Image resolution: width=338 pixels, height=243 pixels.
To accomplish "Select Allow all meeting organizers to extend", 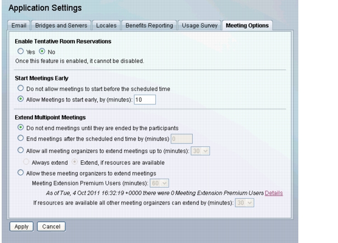I will pos(21,150).
